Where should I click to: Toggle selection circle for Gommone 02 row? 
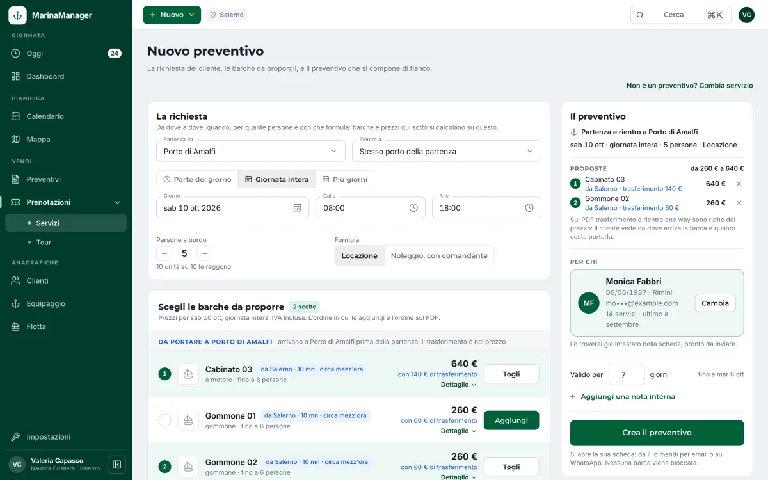tap(164, 467)
